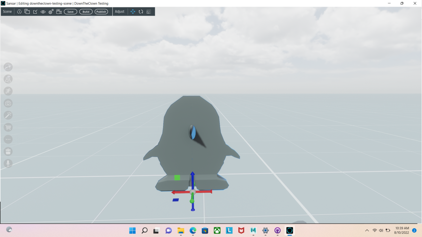Screen dimensions: 422x237
Task: Click the magic wand sidebar icon
Action: pyautogui.click(x=8, y=115)
